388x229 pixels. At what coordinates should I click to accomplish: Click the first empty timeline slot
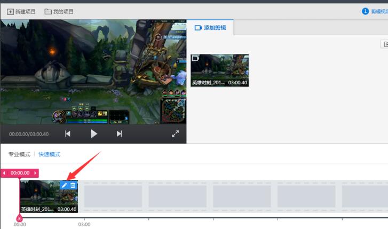click(x=113, y=196)
